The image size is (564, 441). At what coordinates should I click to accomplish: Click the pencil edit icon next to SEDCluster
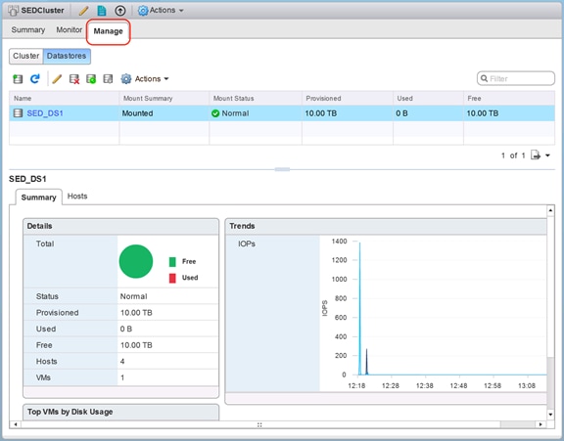[83, 11]
